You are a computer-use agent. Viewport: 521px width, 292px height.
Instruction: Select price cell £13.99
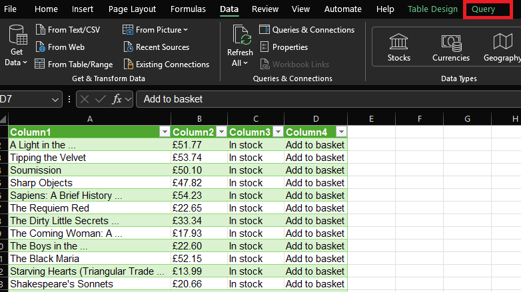(x=199, y=271)
